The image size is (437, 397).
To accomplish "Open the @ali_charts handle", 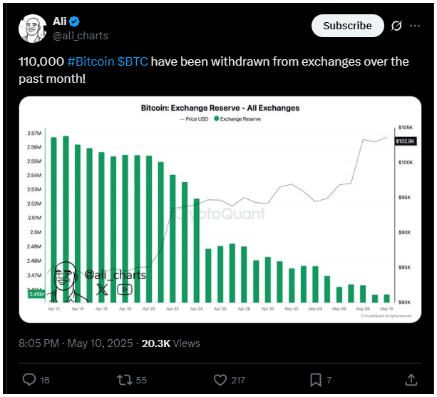I will coord(81,36).
